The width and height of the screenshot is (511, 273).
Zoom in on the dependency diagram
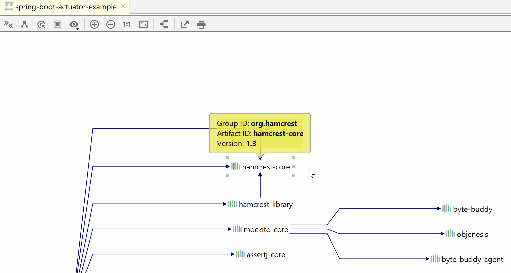[x=94, y=24]
